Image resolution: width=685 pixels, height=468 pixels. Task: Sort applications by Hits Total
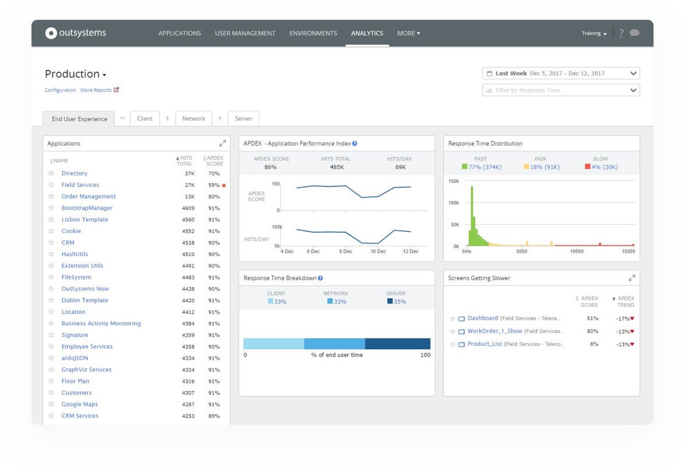tap(185, 161)
